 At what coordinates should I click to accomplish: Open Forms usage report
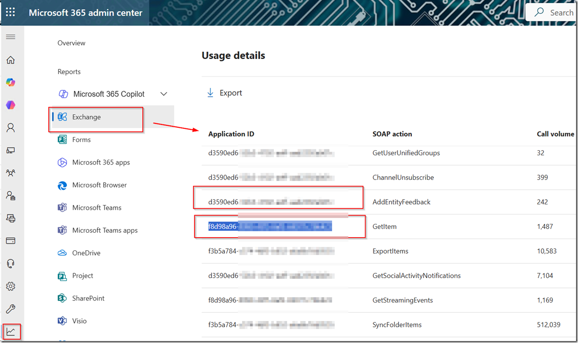pyautogui.click(x=81, y=140)
